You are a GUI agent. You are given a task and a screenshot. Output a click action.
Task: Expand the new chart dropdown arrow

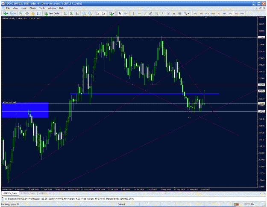tap(8, 14)
